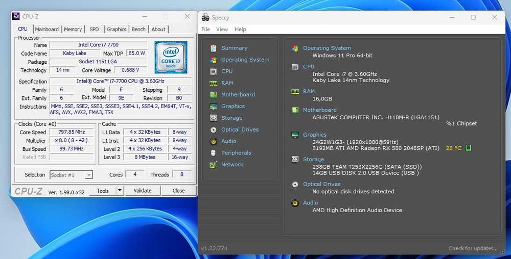The height and width of the screenshot is (259, 511).
Task: Click the Intel Core i7 inside logo
Action: pyautogui.click(x=171, y=57)
